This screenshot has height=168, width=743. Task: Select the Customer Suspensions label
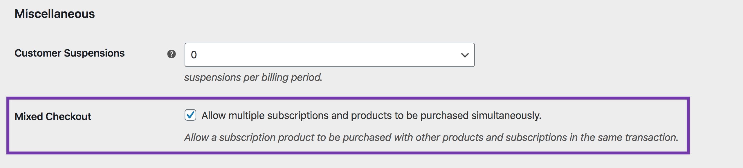coord(70,53)
